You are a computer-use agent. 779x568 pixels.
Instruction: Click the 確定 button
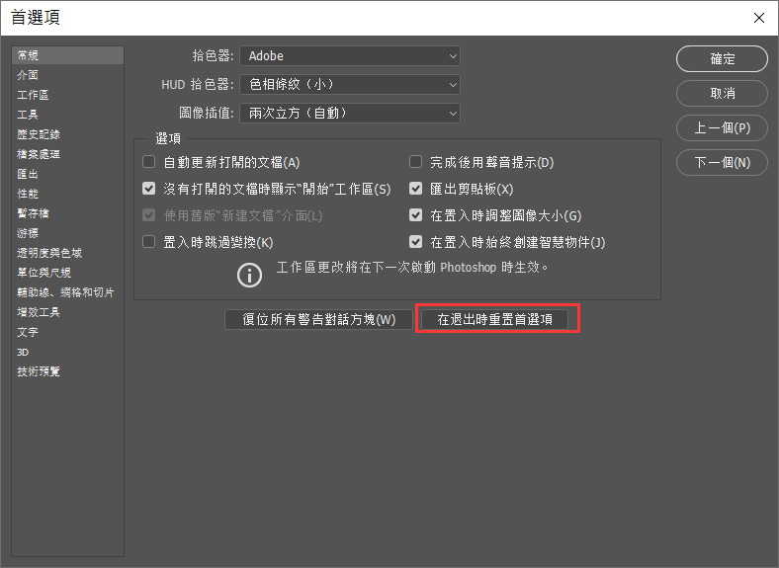pyautogui.click(x=722, y=59)
